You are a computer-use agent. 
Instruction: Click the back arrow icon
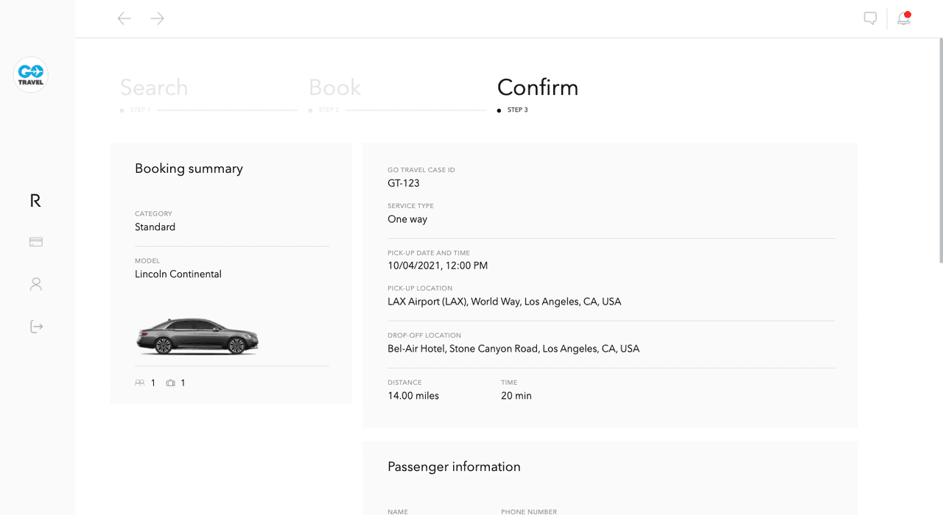(125, 18)
